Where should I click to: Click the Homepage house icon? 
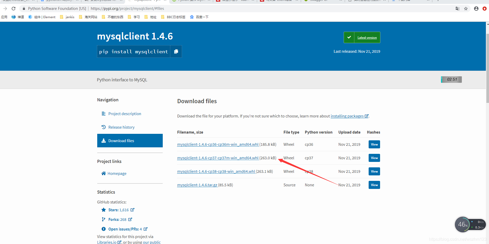click(x=103, y=173)
